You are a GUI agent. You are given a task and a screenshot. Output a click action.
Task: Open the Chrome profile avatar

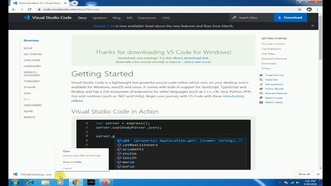click(x=309, y=9)
